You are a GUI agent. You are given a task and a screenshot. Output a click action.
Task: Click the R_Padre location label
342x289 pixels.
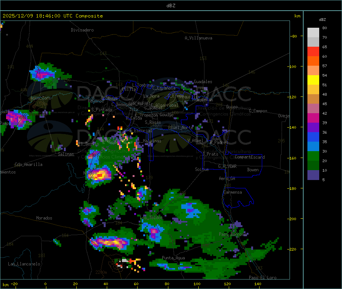tap(218, 142)
